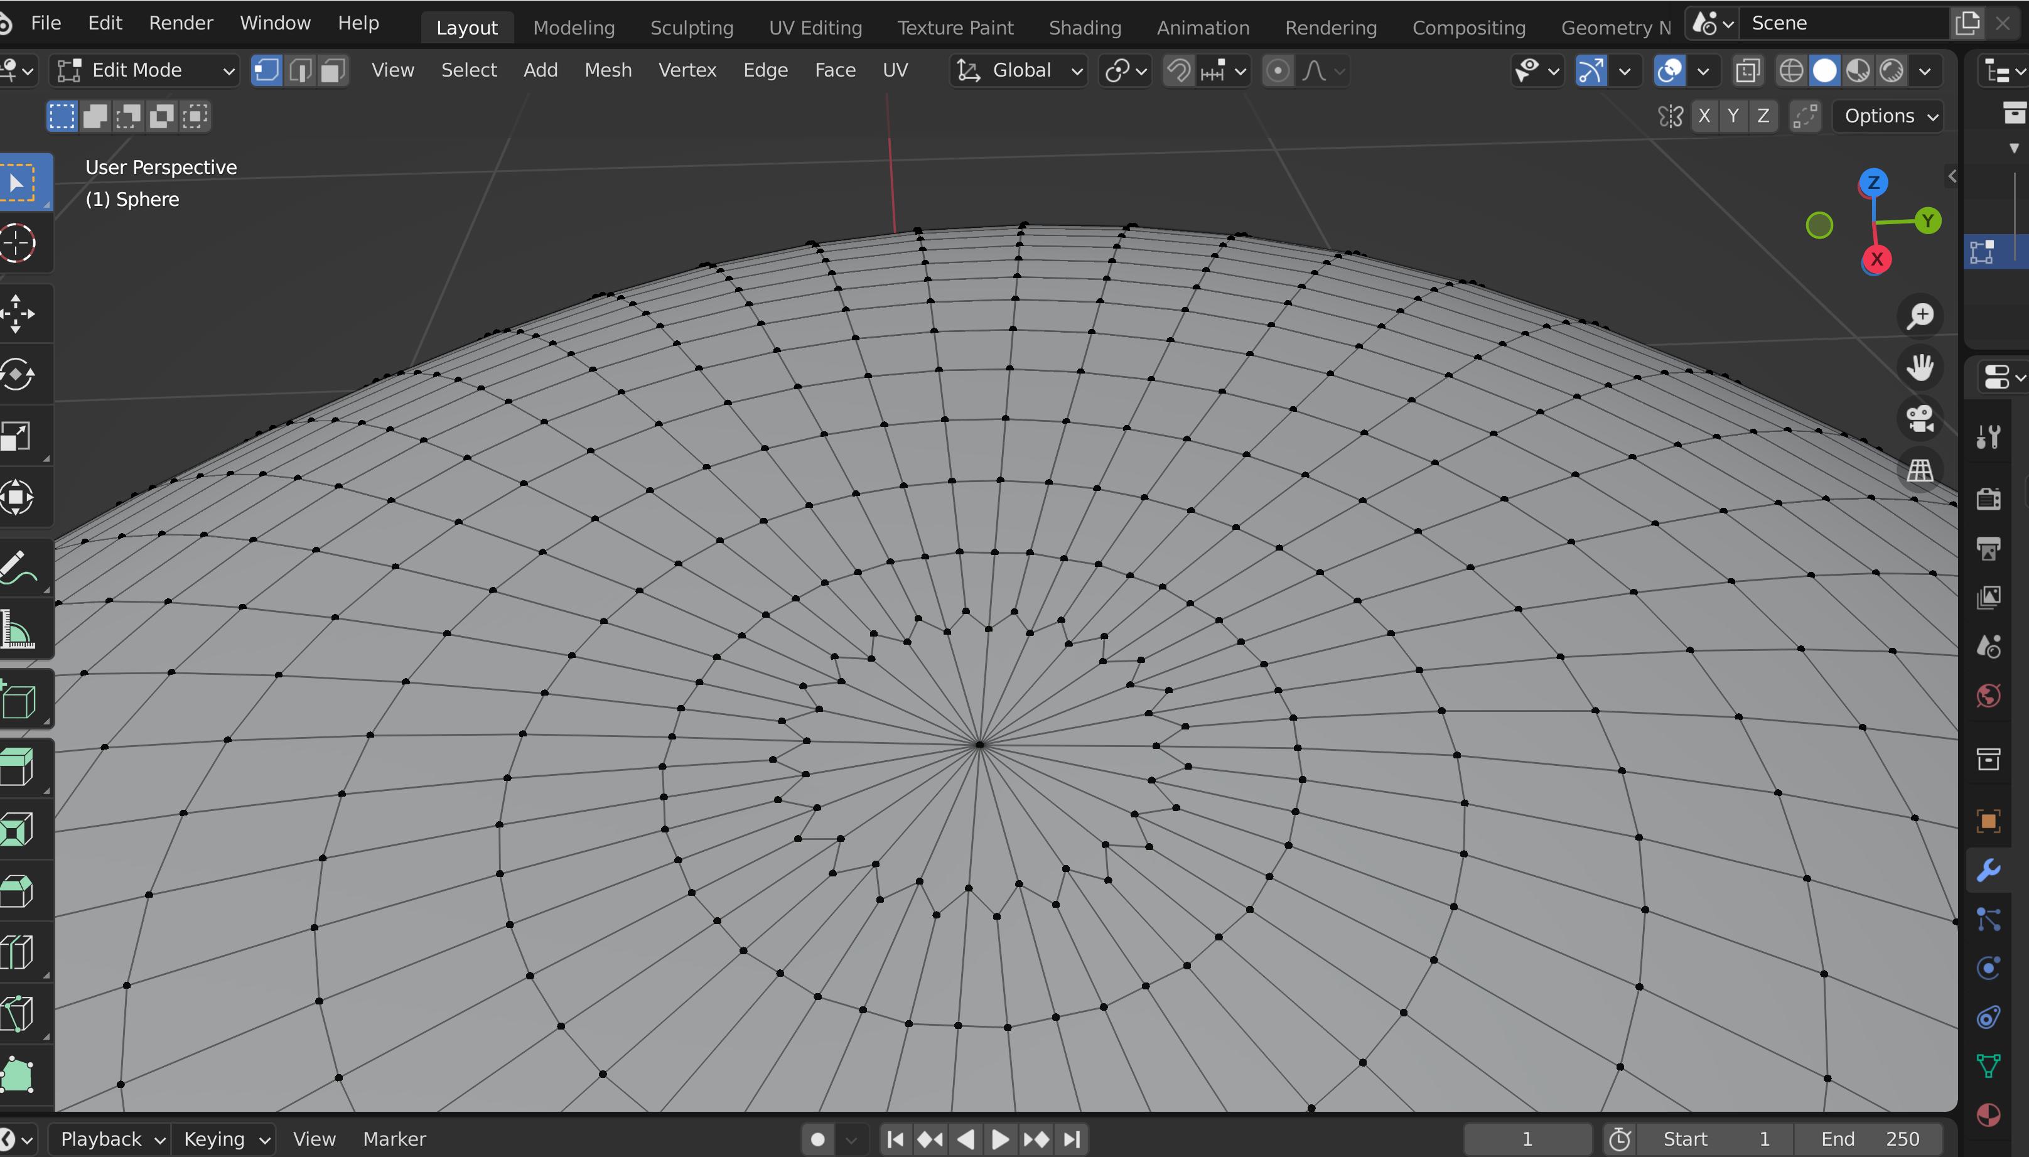Click the current frame field

coord(1527,1139)
